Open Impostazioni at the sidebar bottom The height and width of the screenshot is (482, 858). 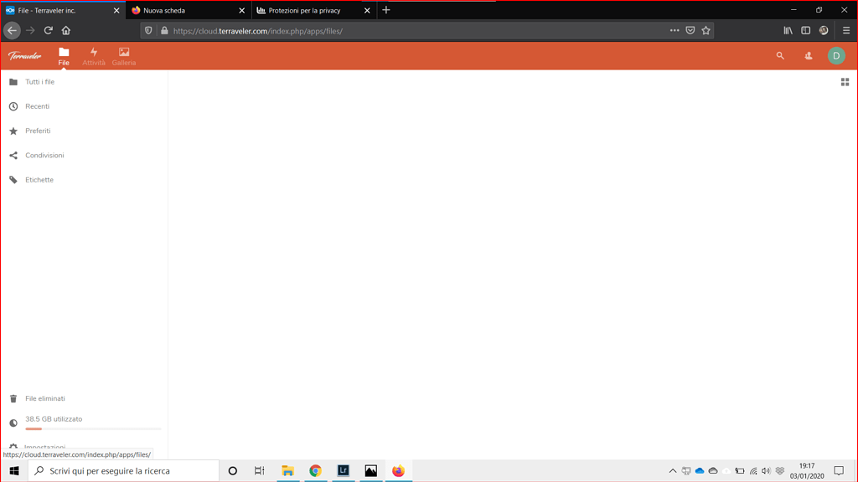46,446
